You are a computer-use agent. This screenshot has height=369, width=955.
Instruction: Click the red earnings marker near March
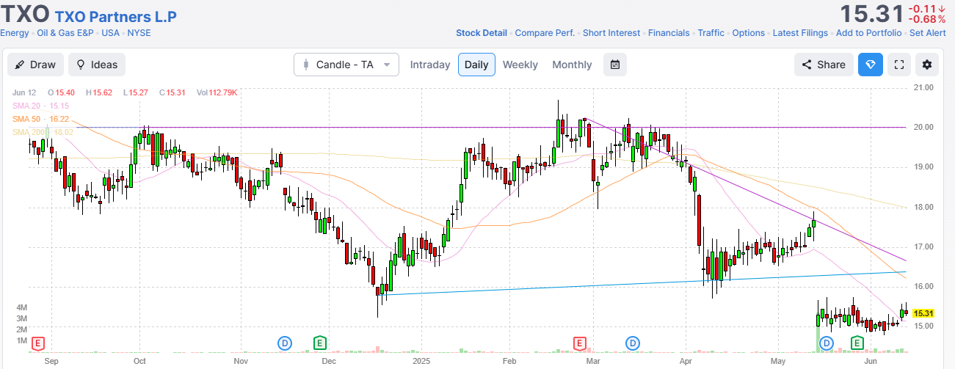coord(580,343)
